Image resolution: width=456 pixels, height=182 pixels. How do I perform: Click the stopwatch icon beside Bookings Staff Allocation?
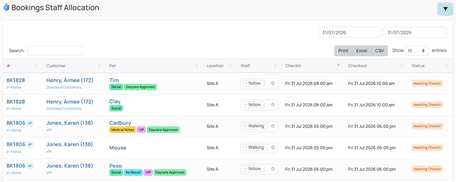(6, 7)
